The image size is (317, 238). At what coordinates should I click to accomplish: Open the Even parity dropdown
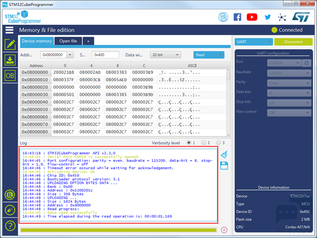[x=289, y=83]
